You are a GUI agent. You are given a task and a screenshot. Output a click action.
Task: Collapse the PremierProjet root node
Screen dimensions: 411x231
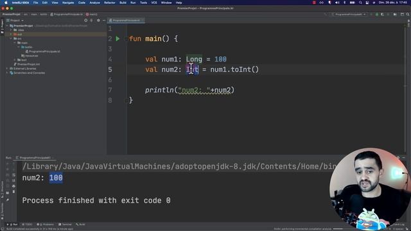click(7, 26)
